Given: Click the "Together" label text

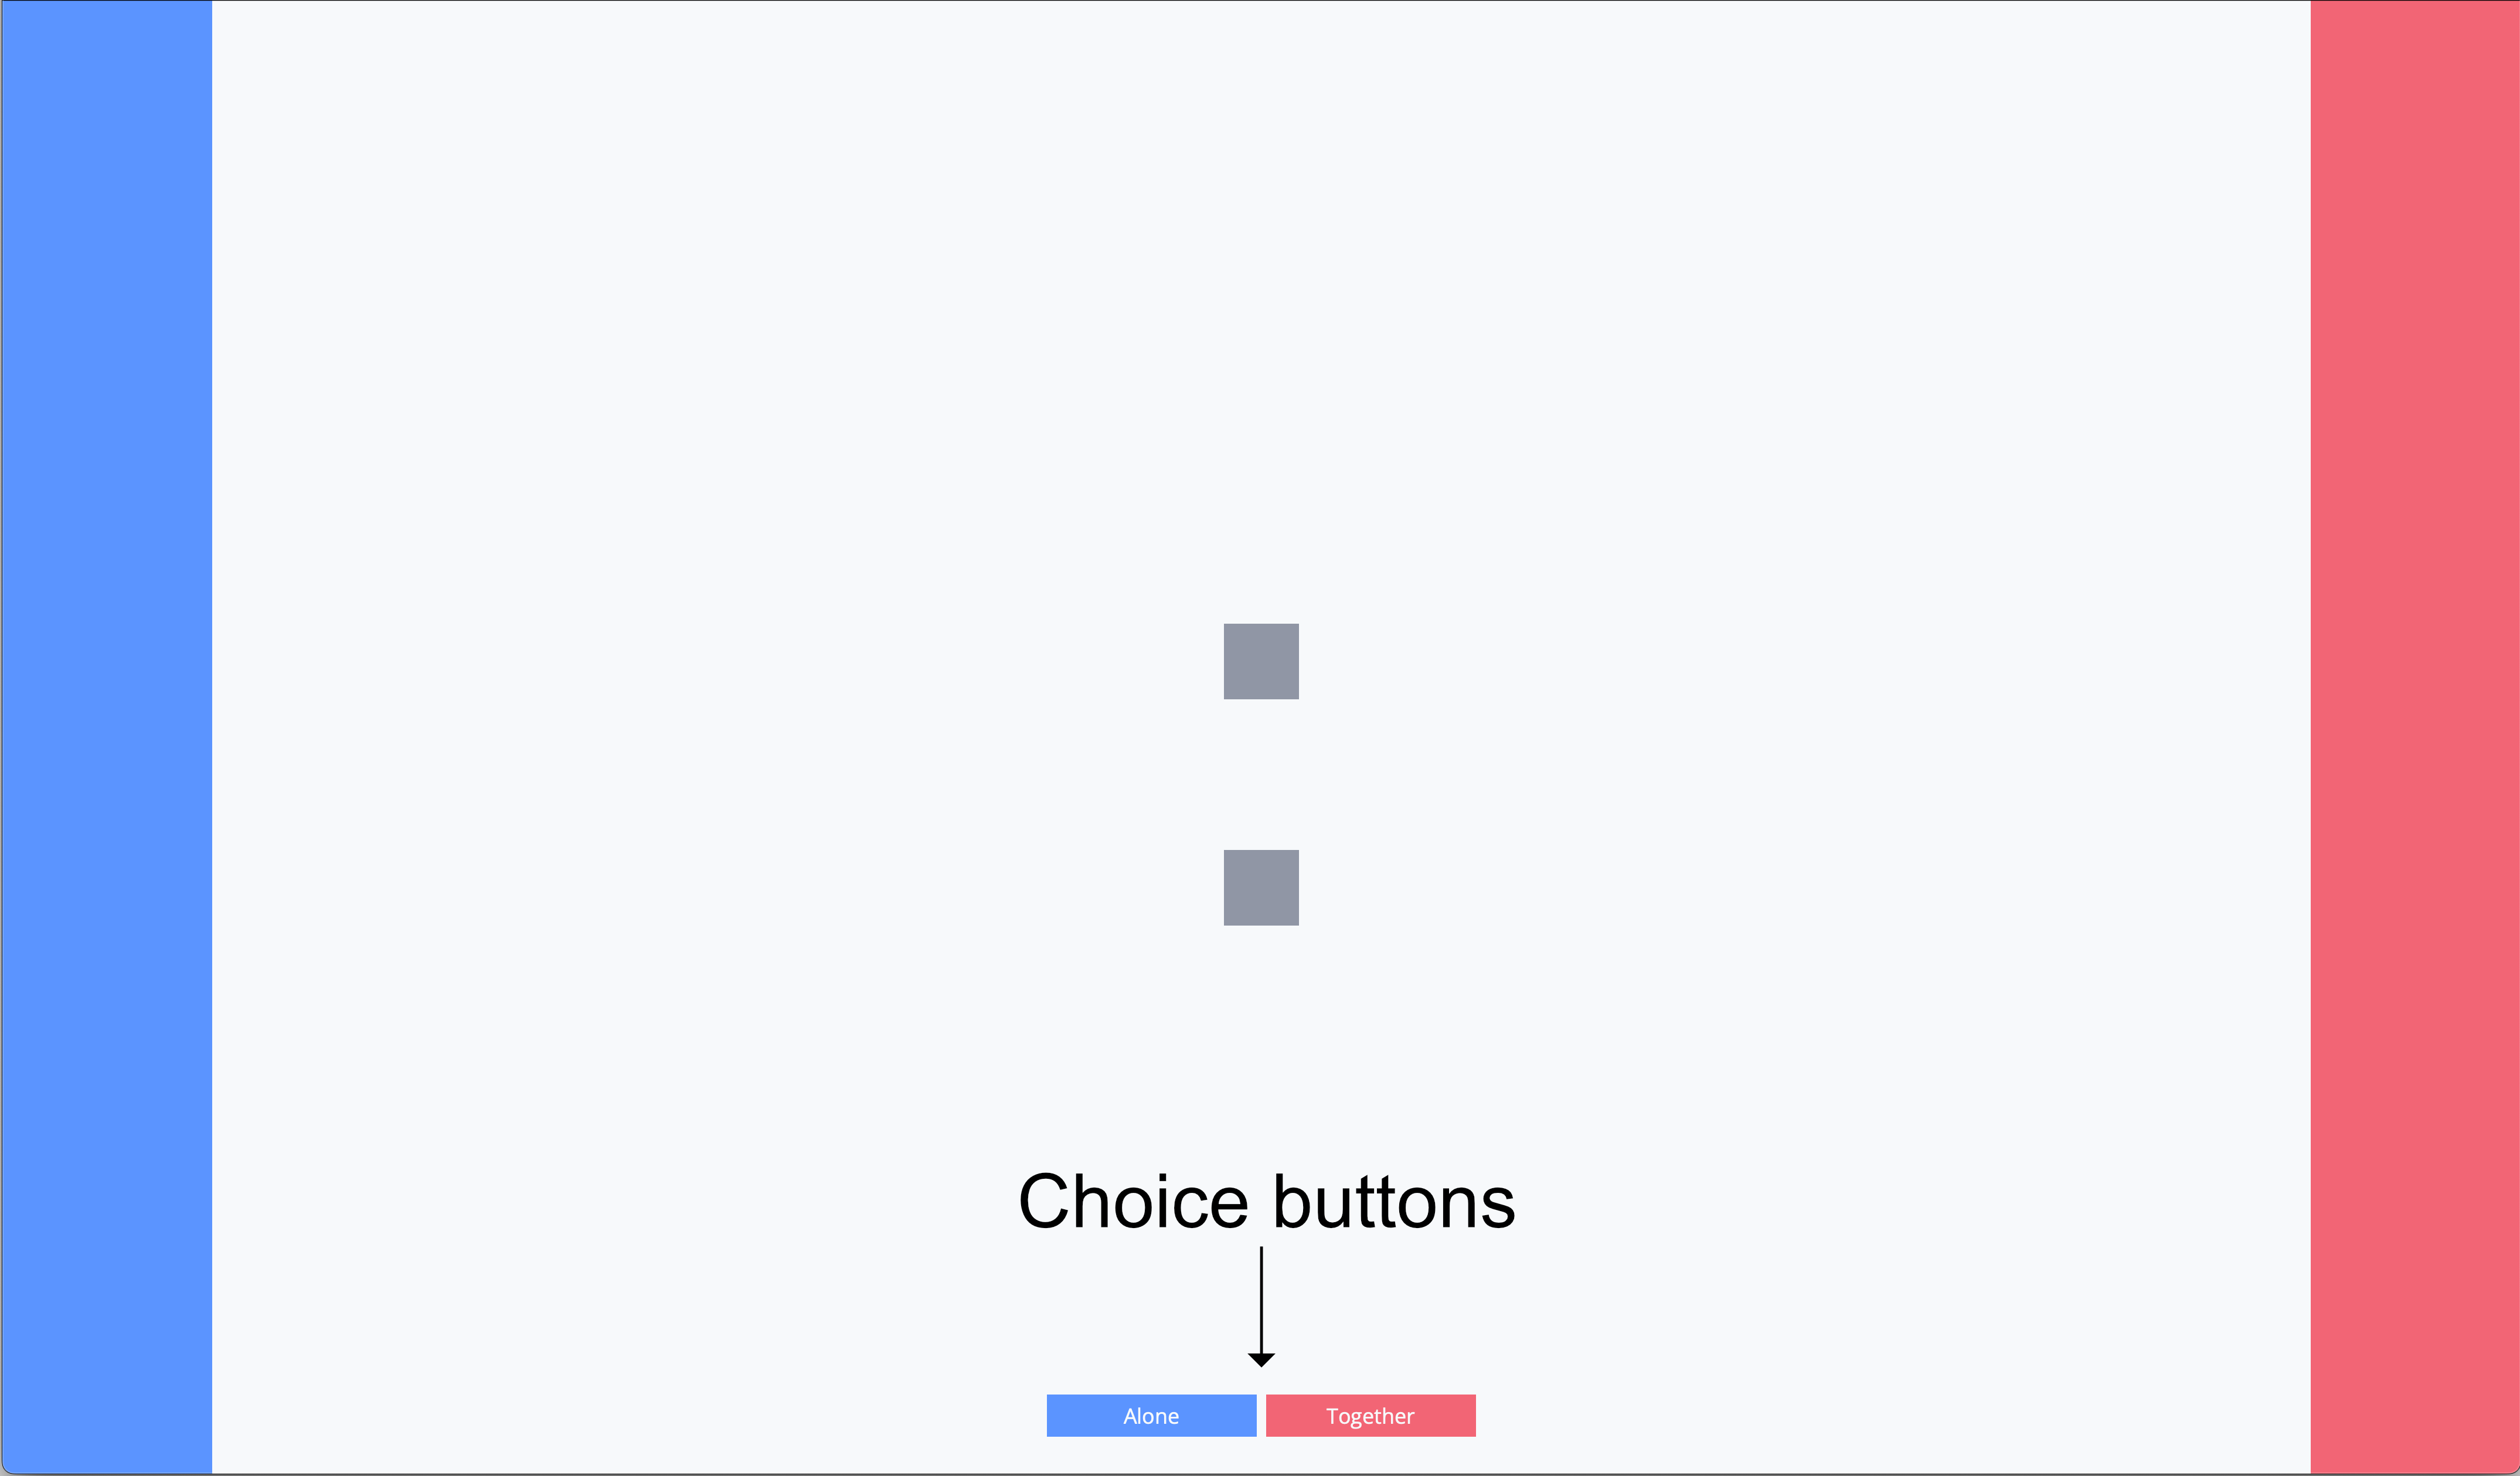Looking at the screenshot, I should [x=1370, y=1416].
